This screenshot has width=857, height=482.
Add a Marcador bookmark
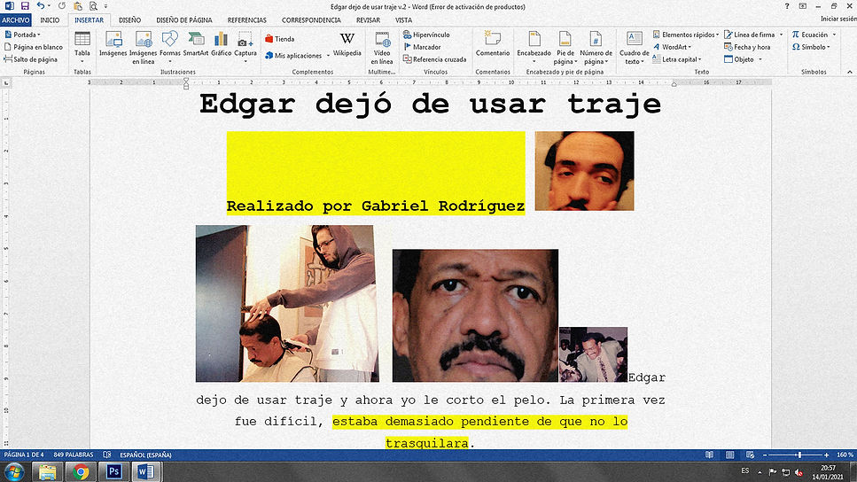click(x=422, y=47)
